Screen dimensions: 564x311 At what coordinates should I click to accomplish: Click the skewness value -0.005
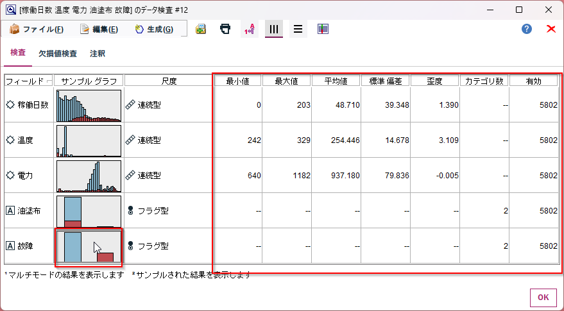click(x=447, y=176)
